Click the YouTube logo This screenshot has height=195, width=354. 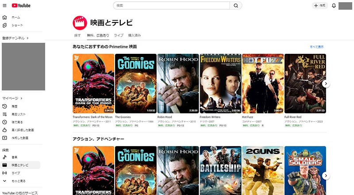(x=21, y=6)
